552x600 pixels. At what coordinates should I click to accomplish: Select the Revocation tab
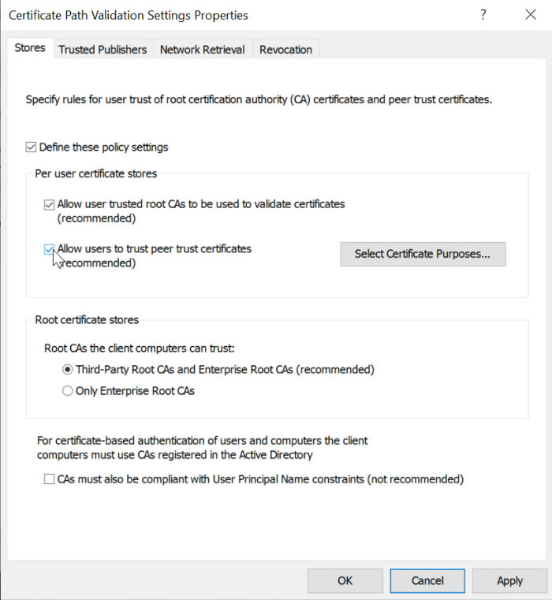[285, 49]
